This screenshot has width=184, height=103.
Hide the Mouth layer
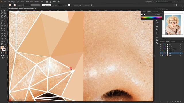pos(160,47)
